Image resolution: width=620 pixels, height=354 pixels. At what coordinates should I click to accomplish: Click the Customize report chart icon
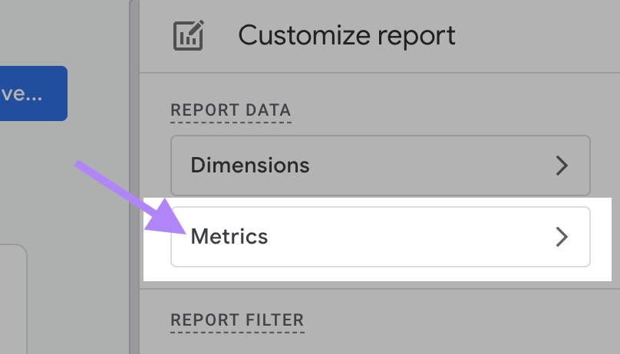pyautogui.click(x=187, y=36)
